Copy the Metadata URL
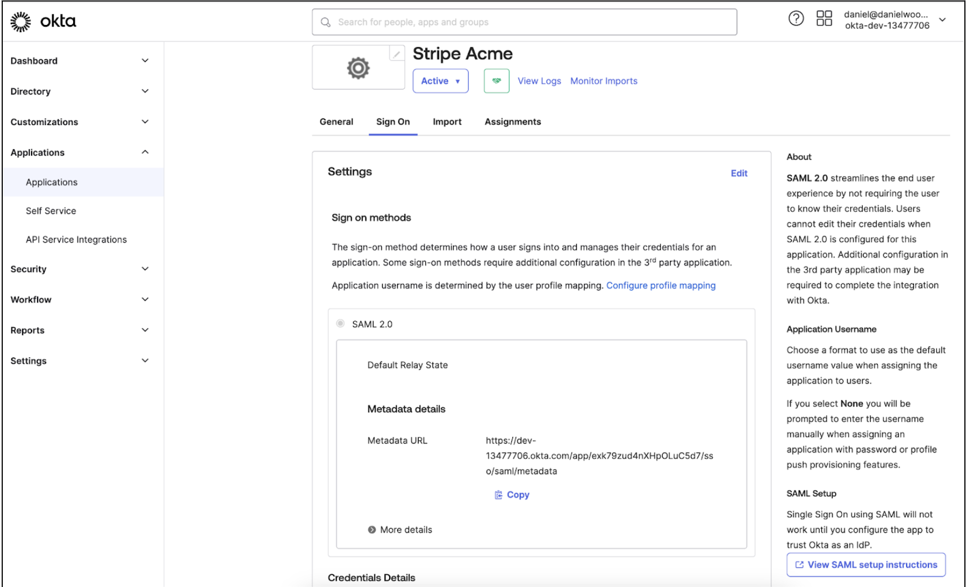Image resolution: width=966 pixels, height=587 pixels. (512, 495)
